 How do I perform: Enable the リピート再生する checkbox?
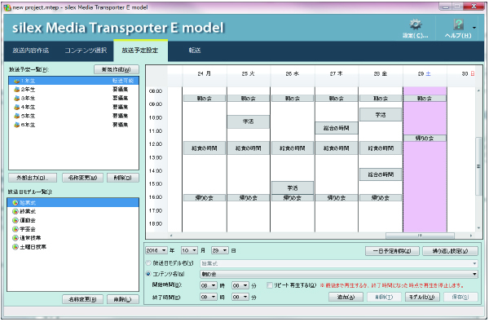pos(270,285)
